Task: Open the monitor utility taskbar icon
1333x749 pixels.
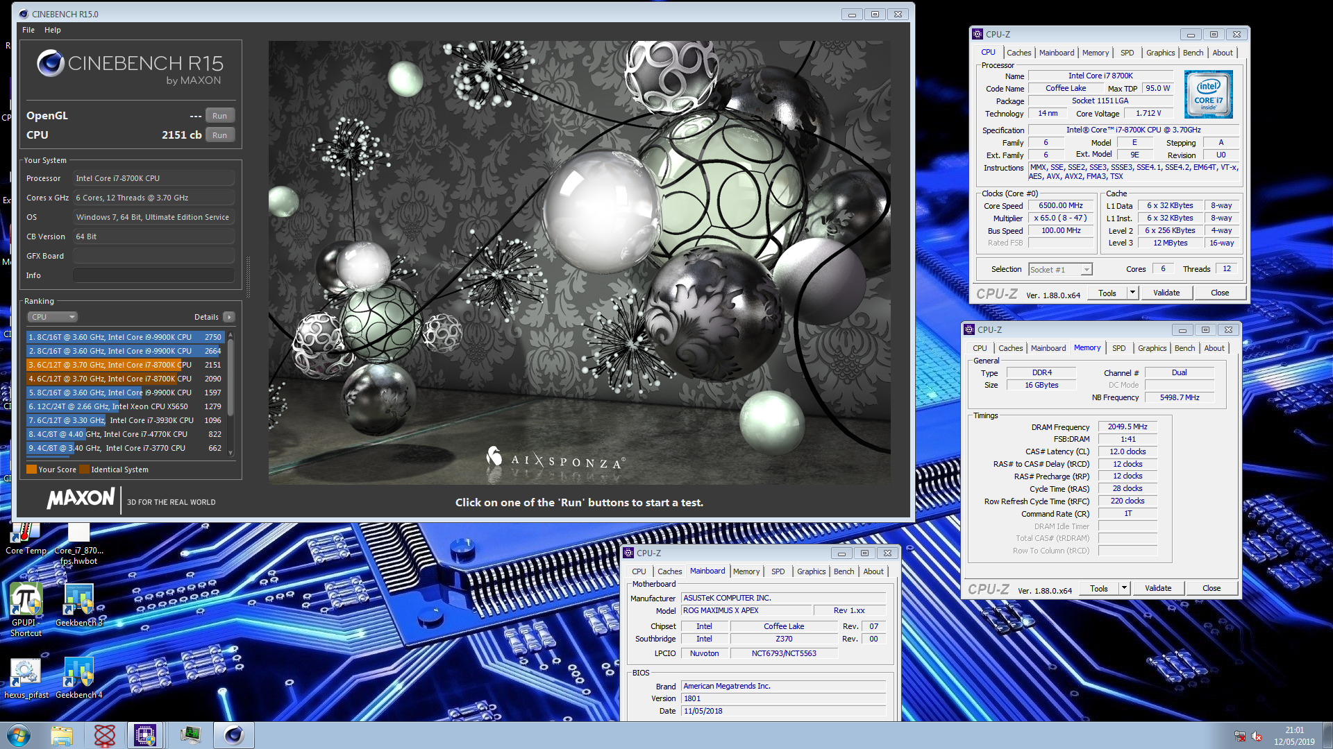Action: click(190, 735)
